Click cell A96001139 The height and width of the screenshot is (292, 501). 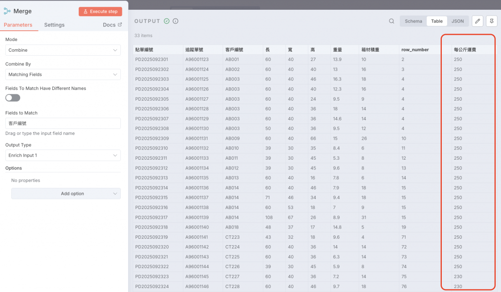coord(197,217)
